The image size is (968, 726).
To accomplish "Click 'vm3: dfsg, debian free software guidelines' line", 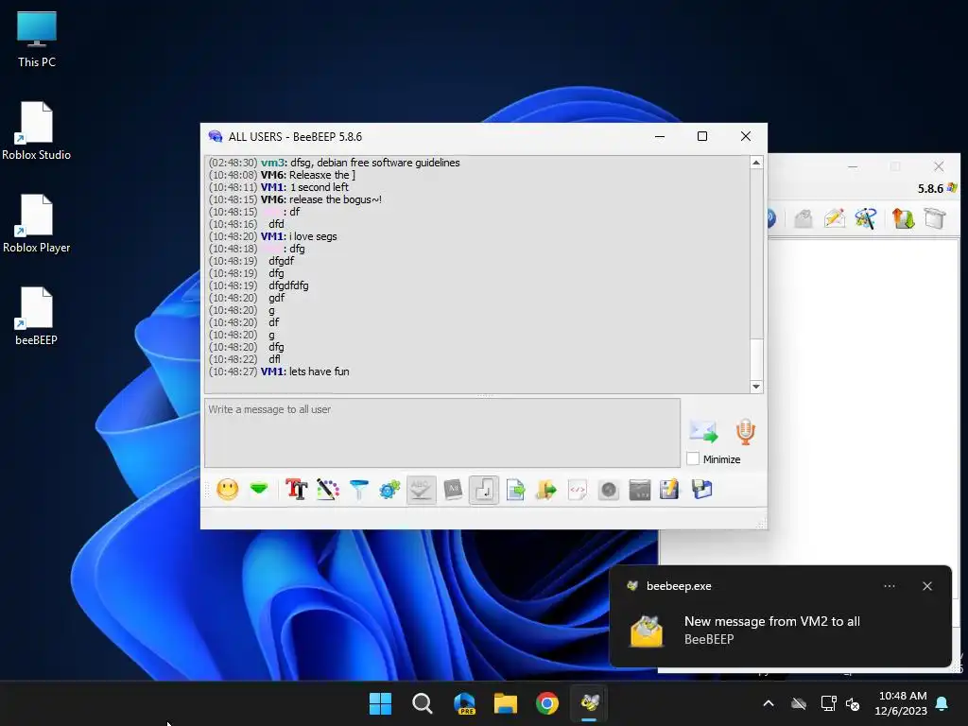I will (360, 163).
